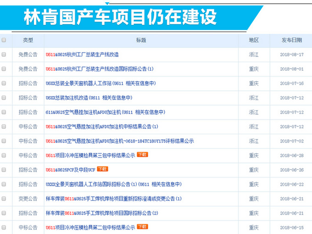Click 免费公告 in the 2018-08-17 row

pyautogui.click(x=28, y=55)
